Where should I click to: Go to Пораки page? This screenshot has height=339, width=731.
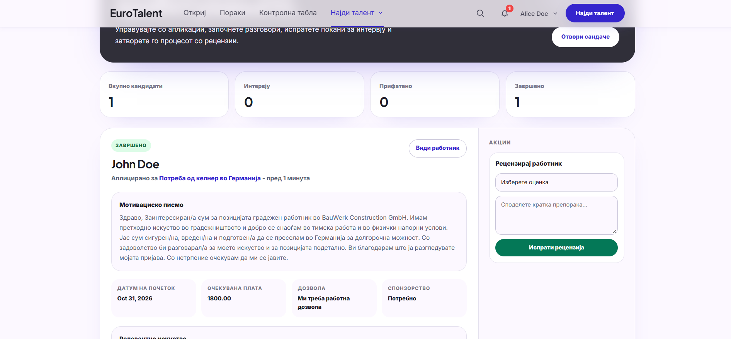pos(233,13)
